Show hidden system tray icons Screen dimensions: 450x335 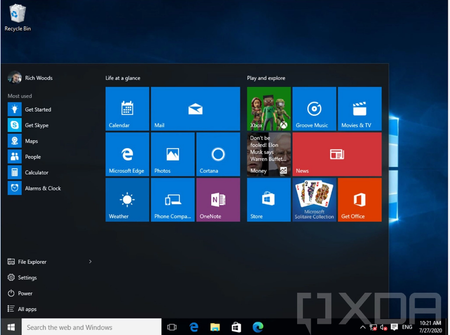pyautogui.click(x=362, y=328)
